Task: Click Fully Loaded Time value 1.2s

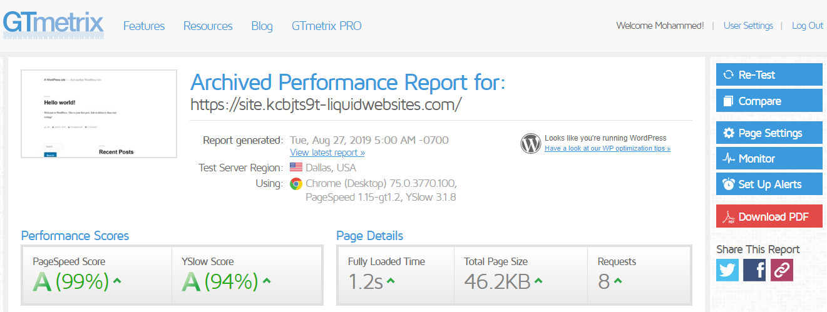Action: (366, 282)
